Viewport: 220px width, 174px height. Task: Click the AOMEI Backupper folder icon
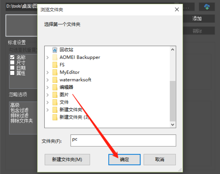point(55,57)
